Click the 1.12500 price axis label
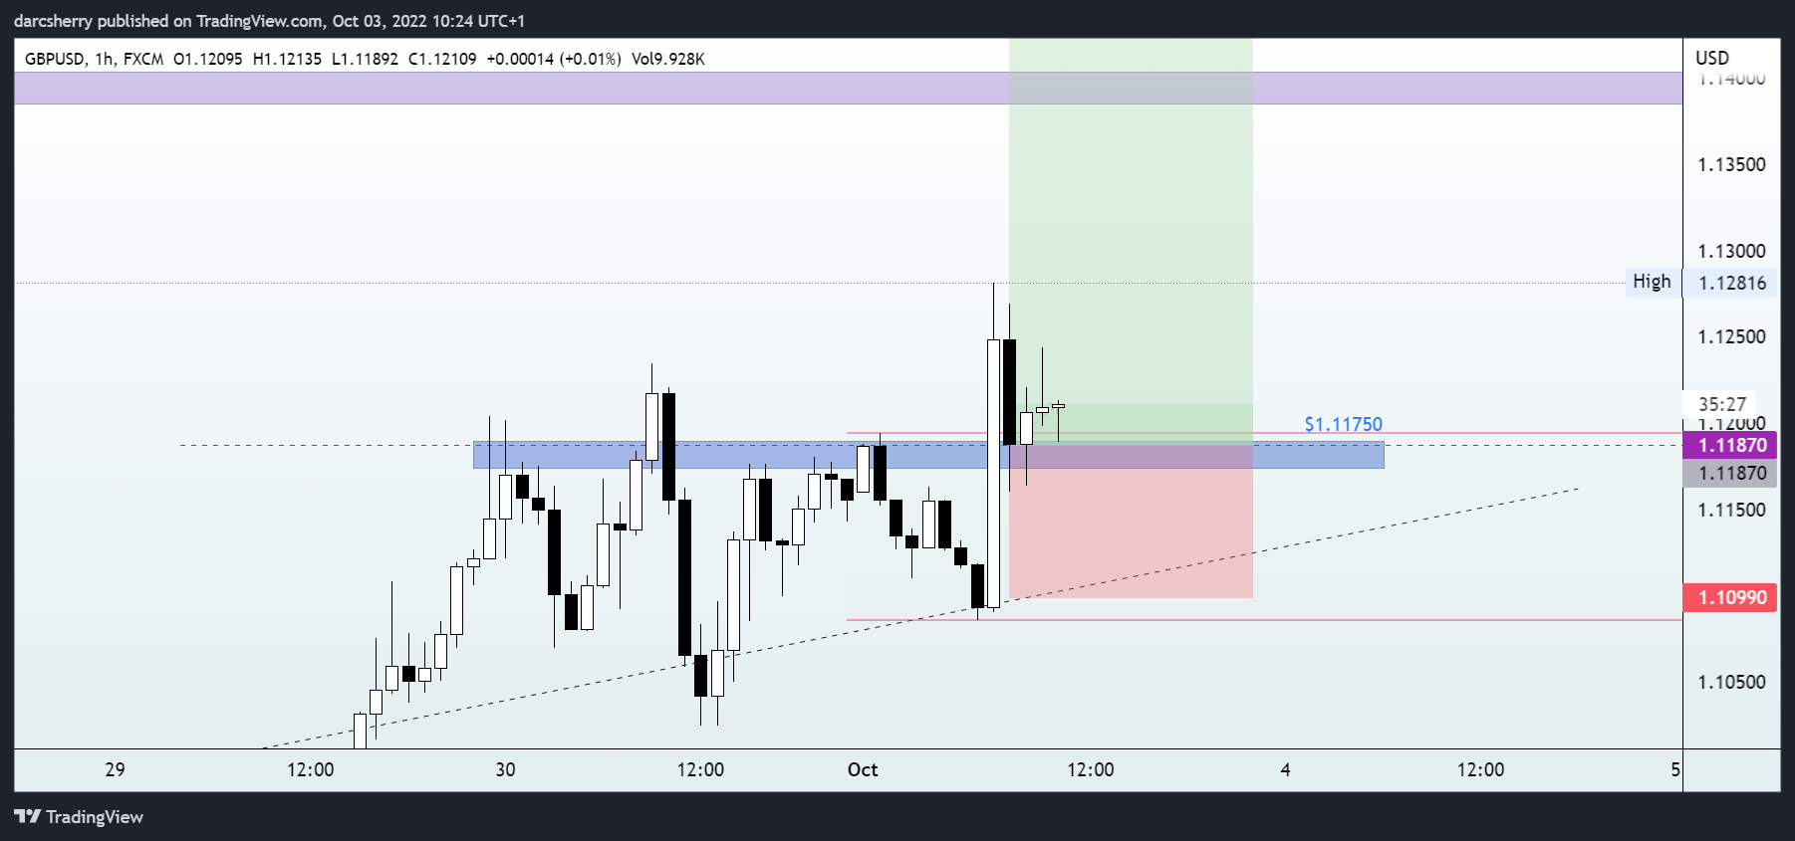Screen dimensions: 1795x841 point(1731,336)
